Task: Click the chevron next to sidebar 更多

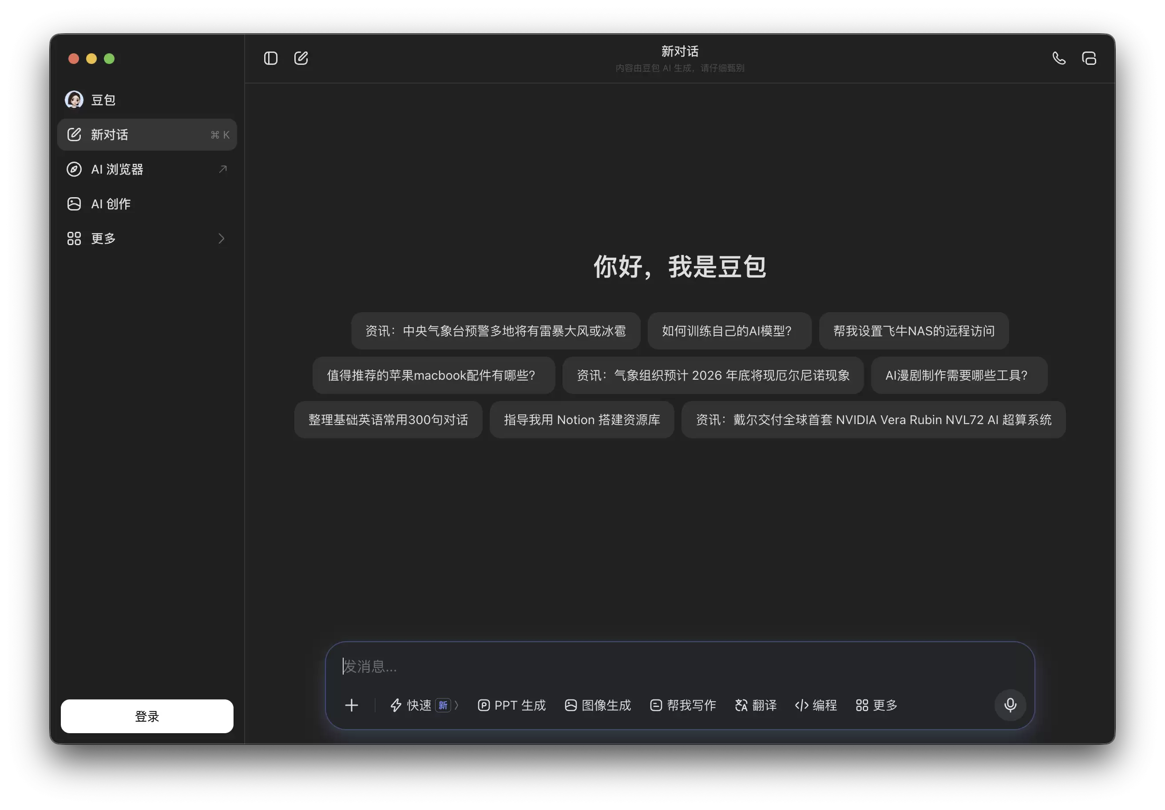Action: click(221, 238)
